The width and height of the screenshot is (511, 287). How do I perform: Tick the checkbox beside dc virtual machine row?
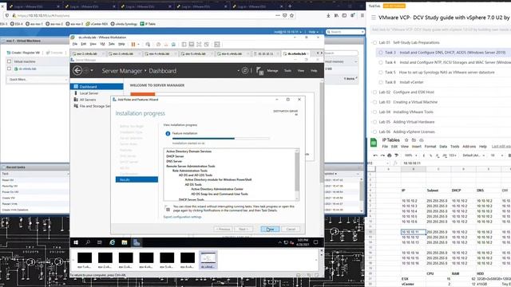(x=9, y=69)
